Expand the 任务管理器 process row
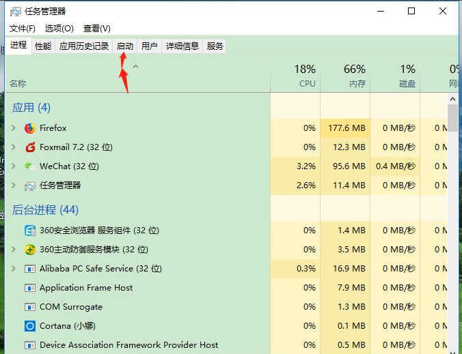462x354 pixels. pyautogui.click(x=13, y=186)
